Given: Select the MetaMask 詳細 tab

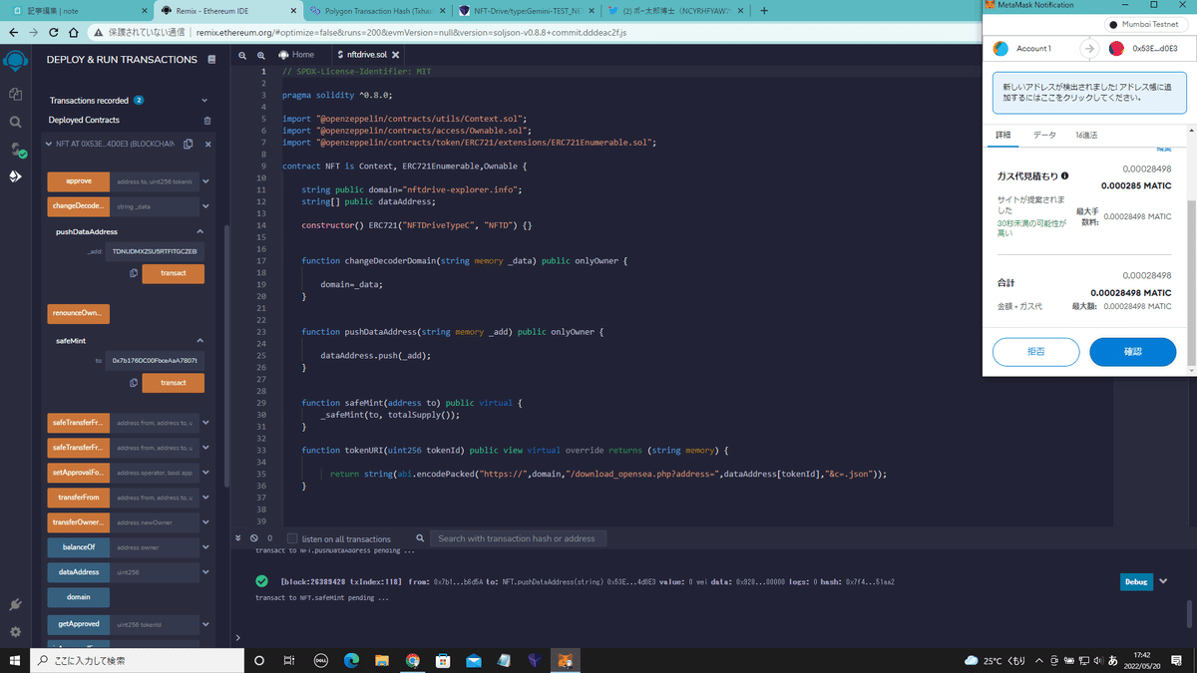Looking at the screenshot, I should [x=1003, y=135].
